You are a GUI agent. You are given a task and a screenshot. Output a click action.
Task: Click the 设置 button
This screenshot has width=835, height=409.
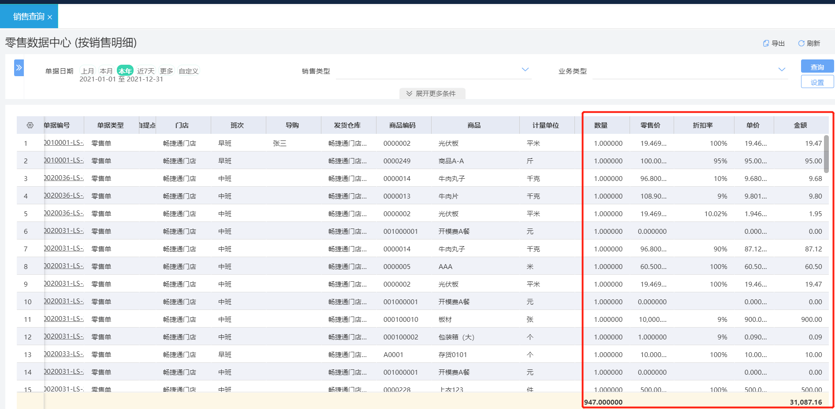click(x=817, y=82)
